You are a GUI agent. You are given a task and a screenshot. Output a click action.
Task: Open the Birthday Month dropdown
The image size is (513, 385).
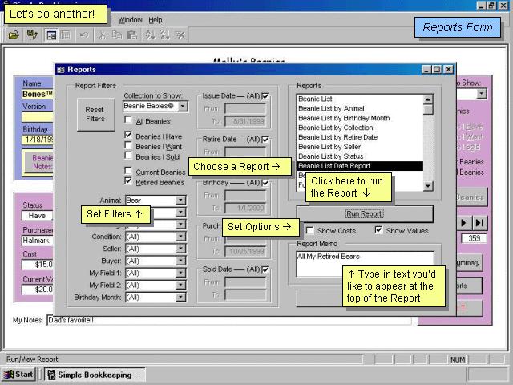coord(180,297)
